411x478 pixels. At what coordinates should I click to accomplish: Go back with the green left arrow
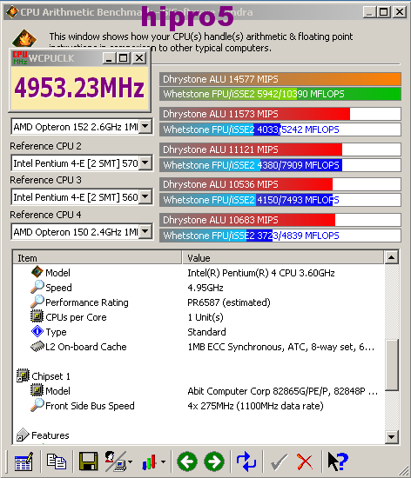point(187,461)
